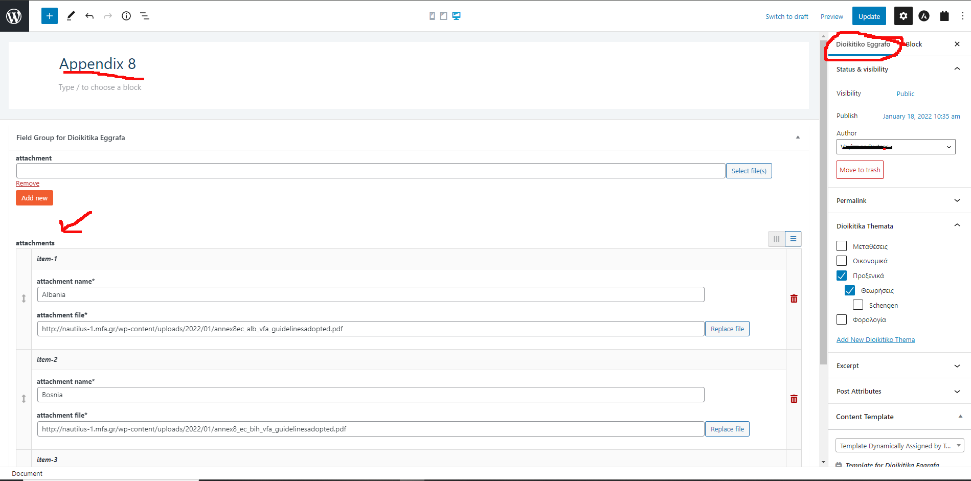Toggle the settings gear icon
Screen dimensions: 971x481
[x=903, y=16]
